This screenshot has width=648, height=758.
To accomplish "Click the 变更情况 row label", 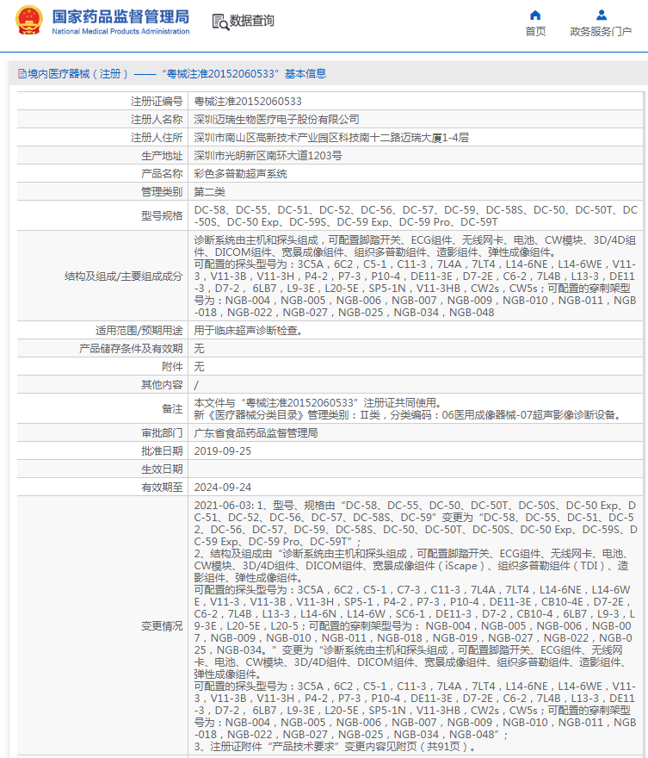I will click(162, 626).
